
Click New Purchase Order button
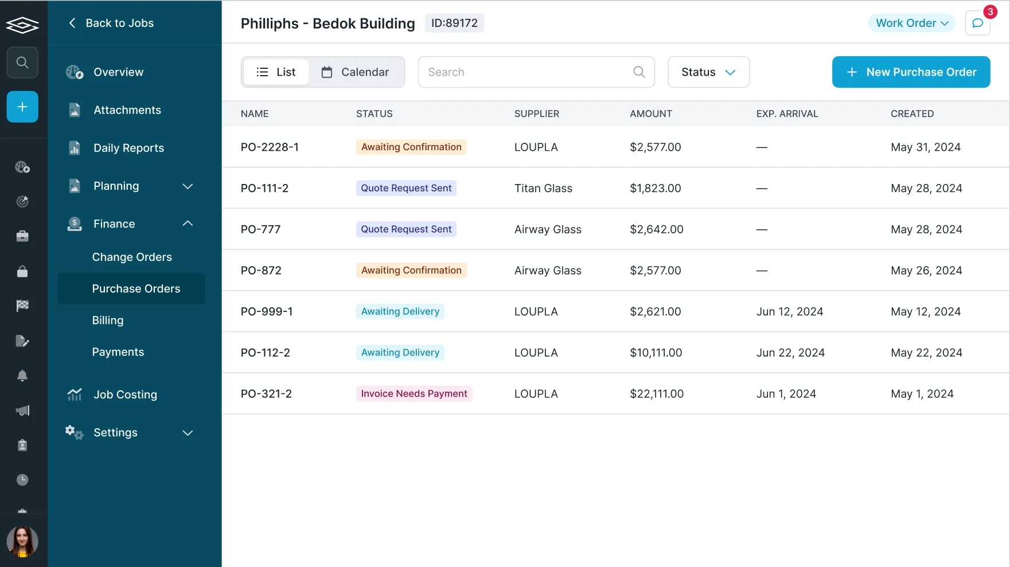[911, 72]
